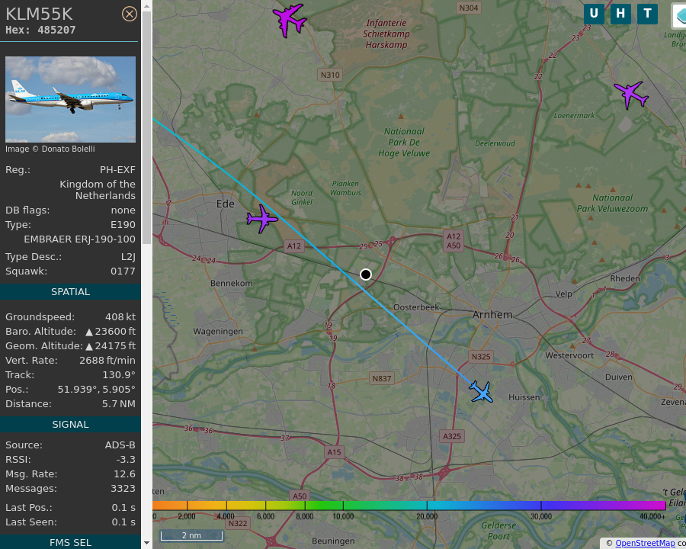Viewport: 686px width, 549px height.
Task: Click the sidebar scroll down arrow
Action: point(146,543)
